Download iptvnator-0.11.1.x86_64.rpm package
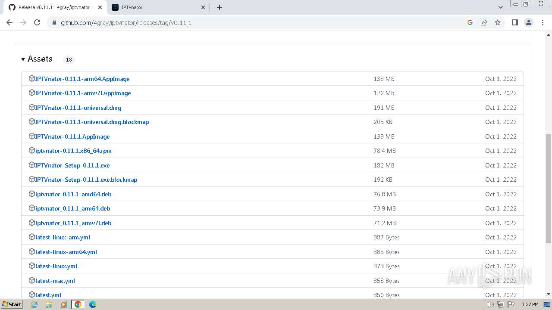This screenshot has height=310, width=552. pyautogui.click(x=73, y=151)
